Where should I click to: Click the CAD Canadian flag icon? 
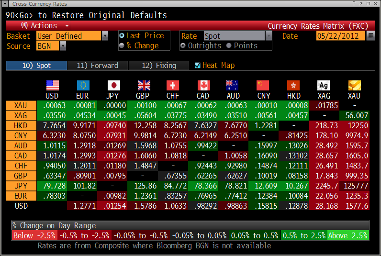click(203, 85)
